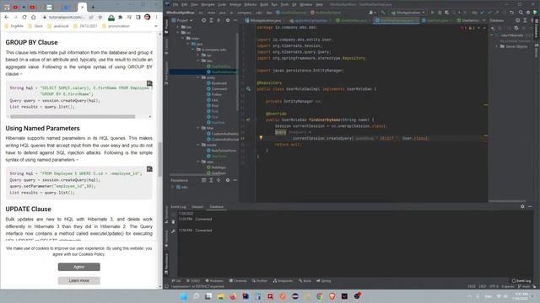The image size is (540, 303).
Task: Collapse the filter package node
Action: [198, 128]
